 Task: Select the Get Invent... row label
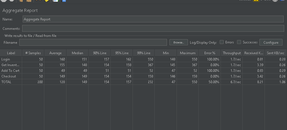[10, 65]
